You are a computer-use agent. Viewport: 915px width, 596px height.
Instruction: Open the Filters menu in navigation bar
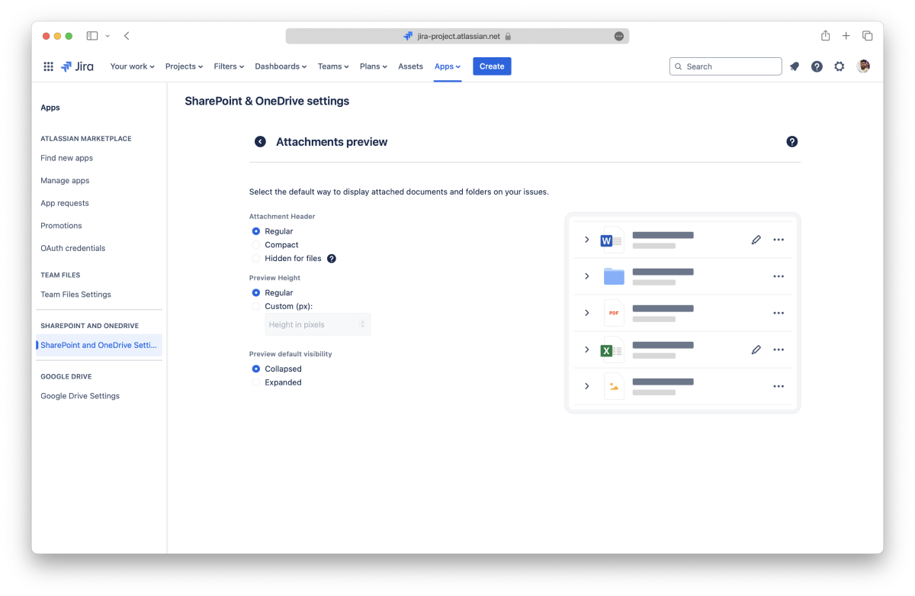point(229,67)
